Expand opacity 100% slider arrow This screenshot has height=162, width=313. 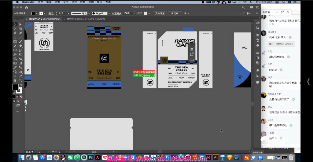click(x=134, y=13)
